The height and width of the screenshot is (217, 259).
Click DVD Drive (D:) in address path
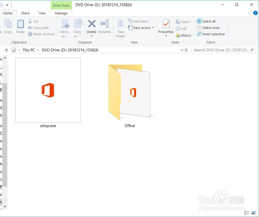70,50
